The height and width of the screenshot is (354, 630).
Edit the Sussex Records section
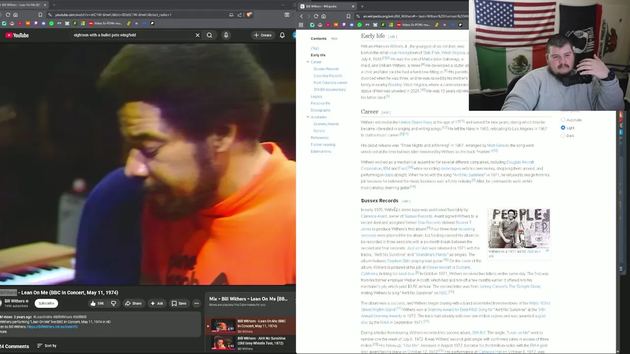pyautogui.click(x=406, y=201)
